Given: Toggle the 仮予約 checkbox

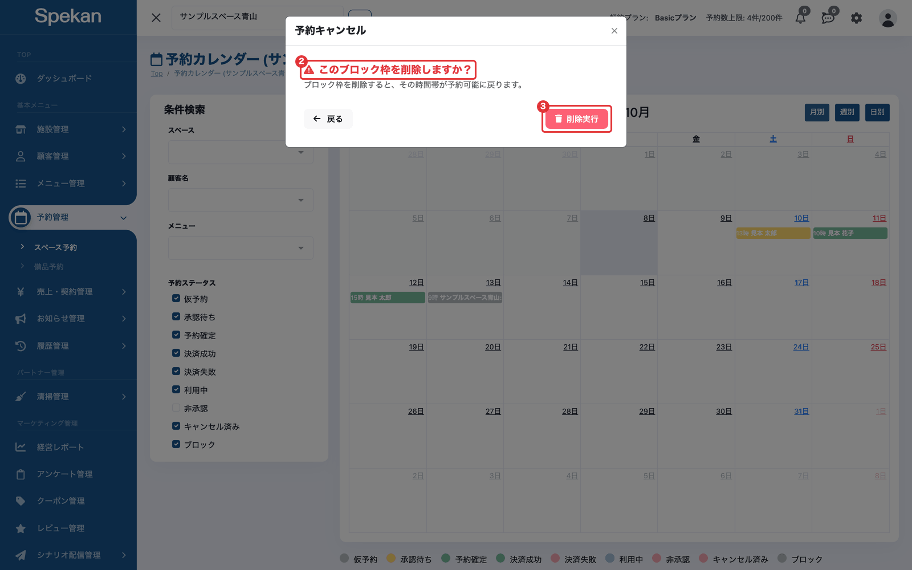Looking at the screenshot, I should click(x=176, y=298).
